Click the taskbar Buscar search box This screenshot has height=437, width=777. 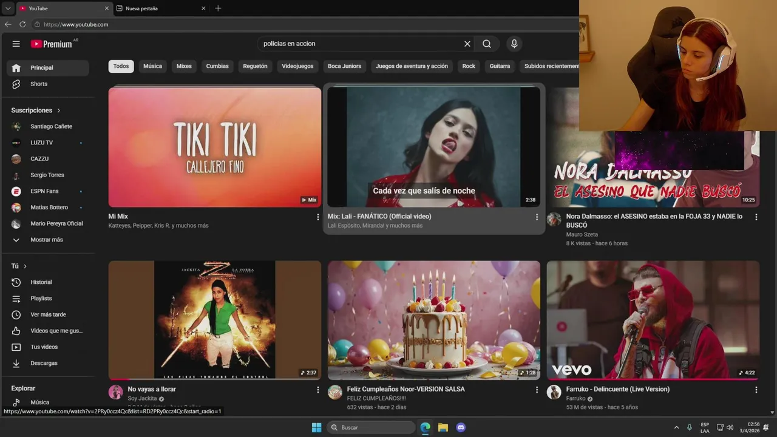tap(371, 427)
